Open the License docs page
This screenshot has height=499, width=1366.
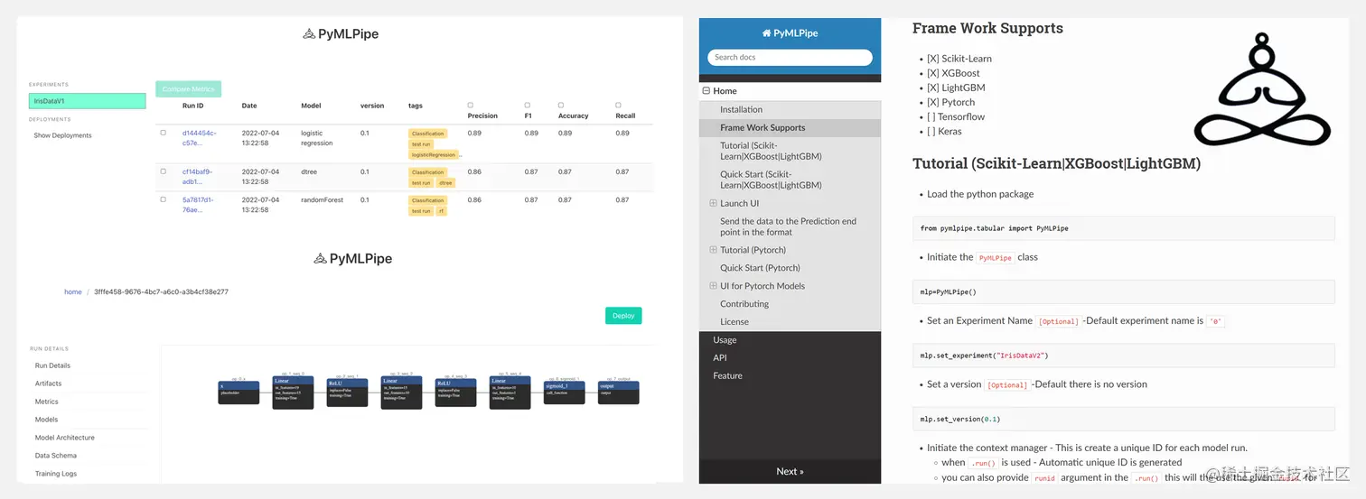coord(790,321)
